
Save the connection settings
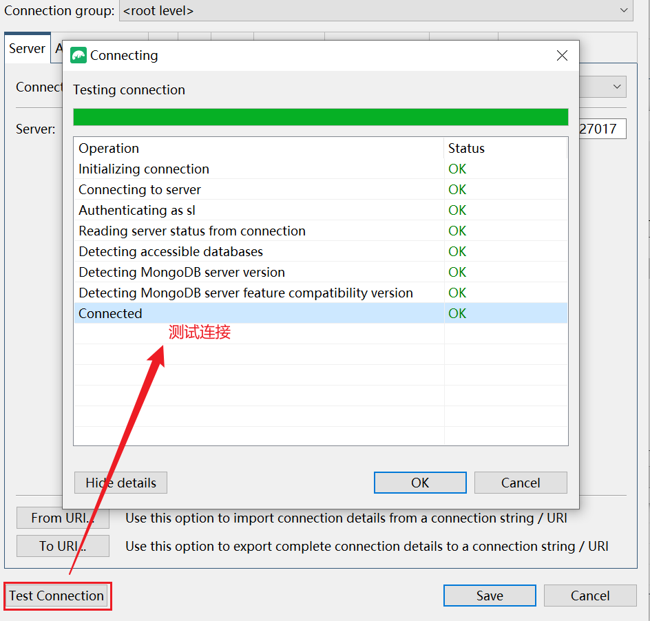pos(490,596)
